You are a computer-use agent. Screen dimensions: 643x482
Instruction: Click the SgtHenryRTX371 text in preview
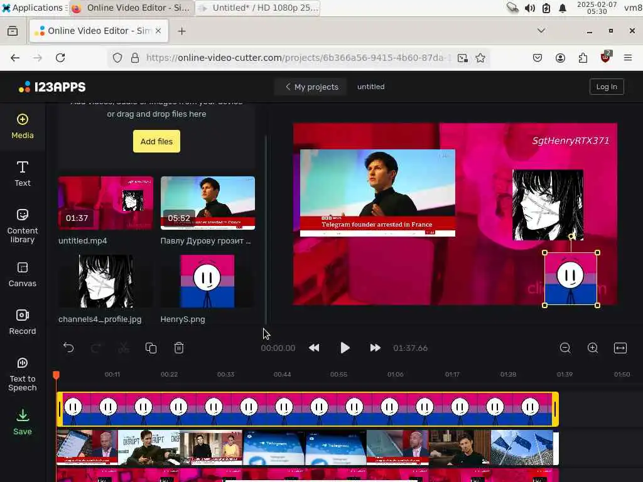click(570, 141)
